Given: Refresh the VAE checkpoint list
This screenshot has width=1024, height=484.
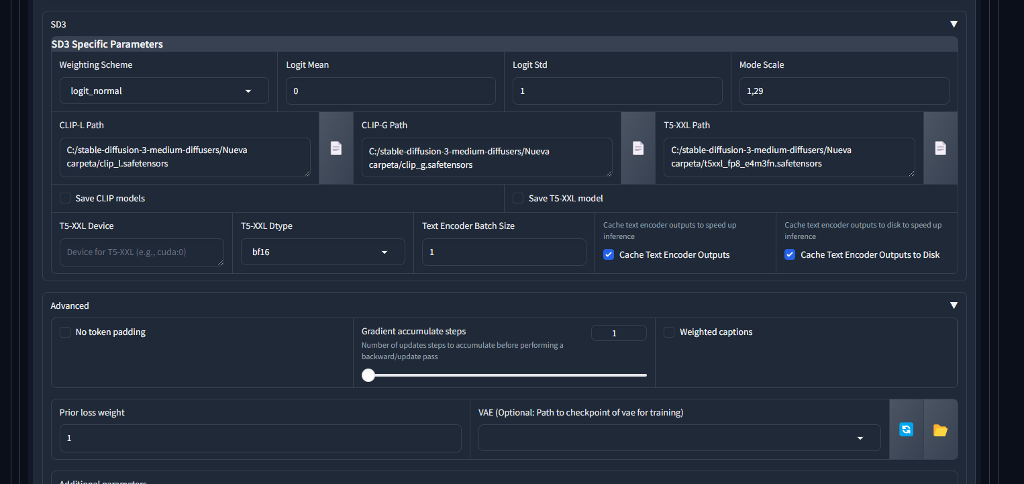Looking at the screenshot, I should point(907,430).
